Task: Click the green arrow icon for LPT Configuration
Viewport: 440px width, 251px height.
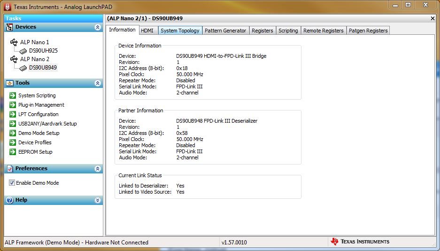Action: click(12, 114)
